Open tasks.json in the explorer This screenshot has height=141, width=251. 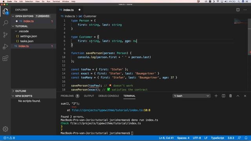point(27,41)
